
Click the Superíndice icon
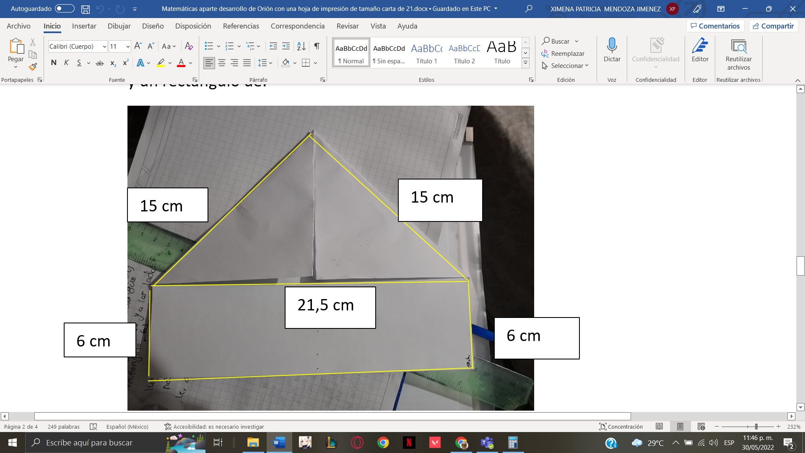(125, 63)
